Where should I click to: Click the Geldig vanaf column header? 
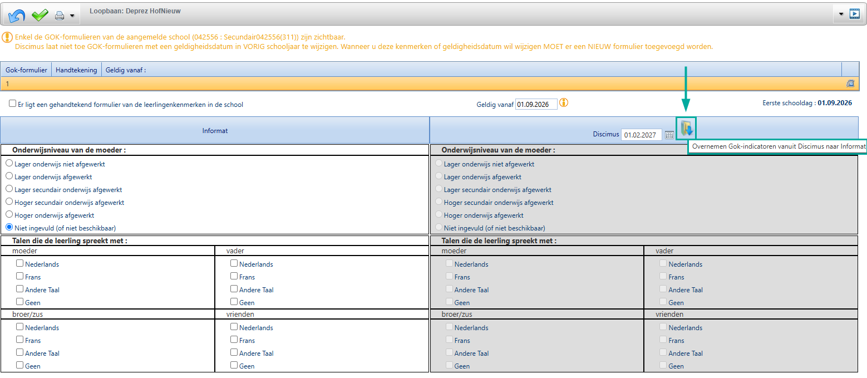click(126, 70)
